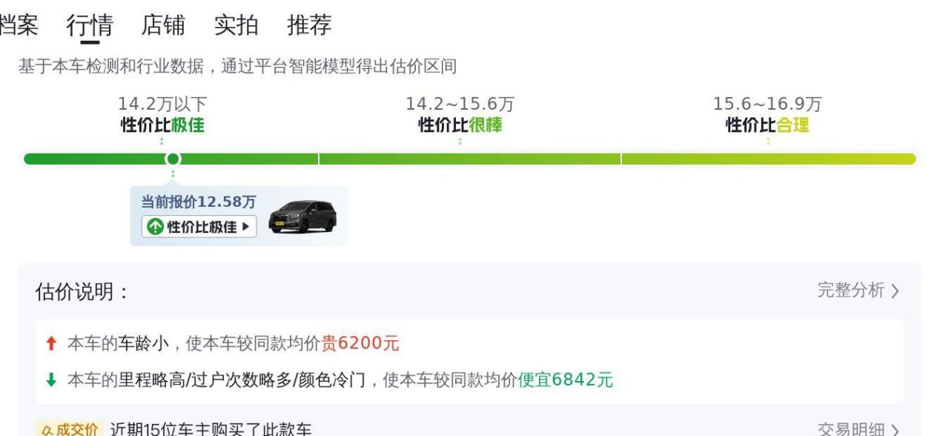940x436 pixels.
Task: Click the red up arrow icon
Action: 51,344
